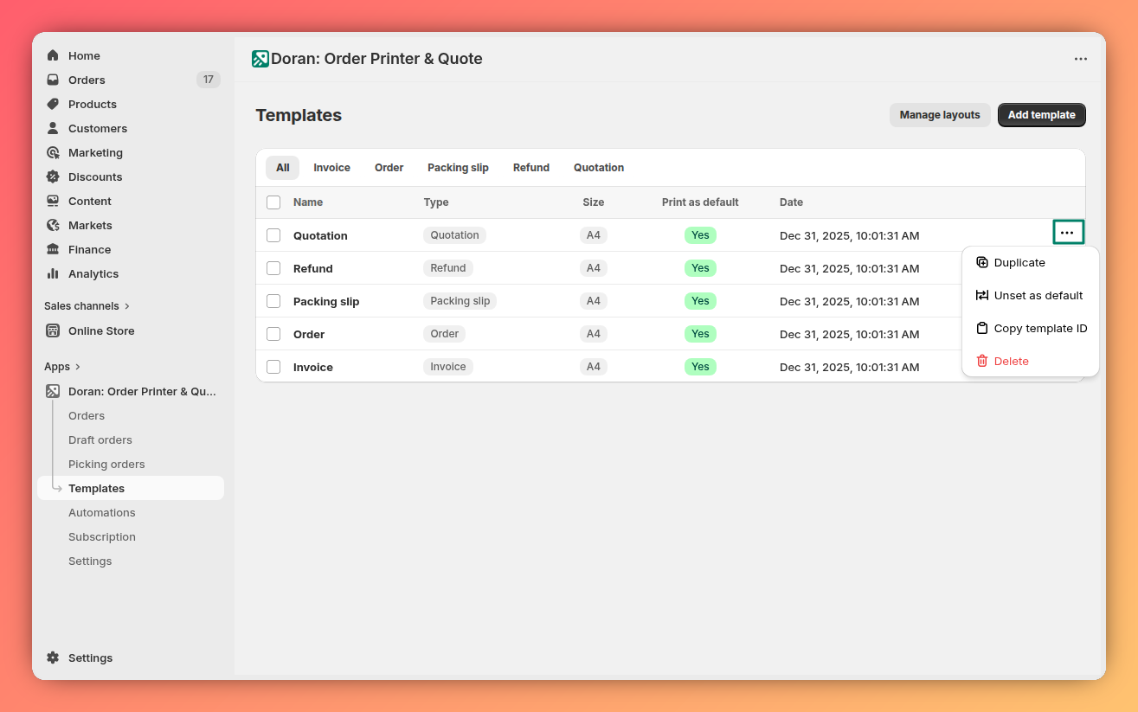Click the Packing slip type badge

[460, 301]
